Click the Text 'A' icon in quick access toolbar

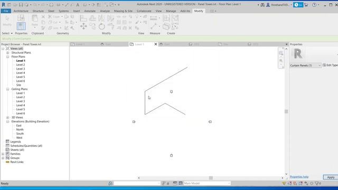[78, 5]
